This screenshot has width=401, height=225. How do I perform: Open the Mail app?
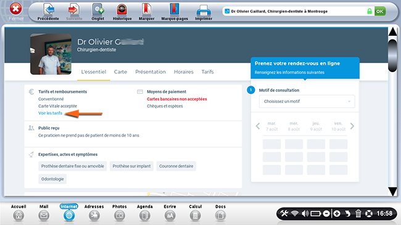[44, 213]
